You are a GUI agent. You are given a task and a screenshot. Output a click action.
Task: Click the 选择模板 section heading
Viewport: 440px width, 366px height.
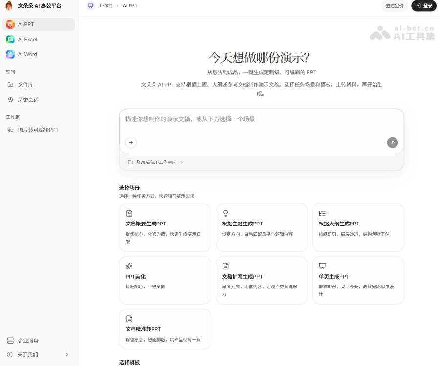(x=130, y=362)
